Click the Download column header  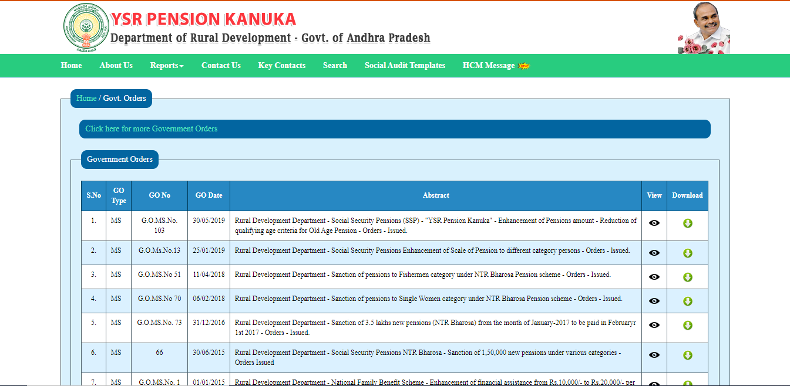coord(688,195)
